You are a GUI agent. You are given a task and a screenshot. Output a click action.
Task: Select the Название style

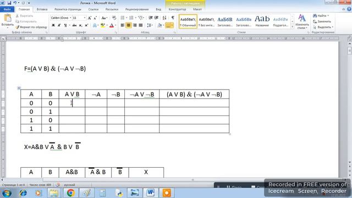point(262,21)
